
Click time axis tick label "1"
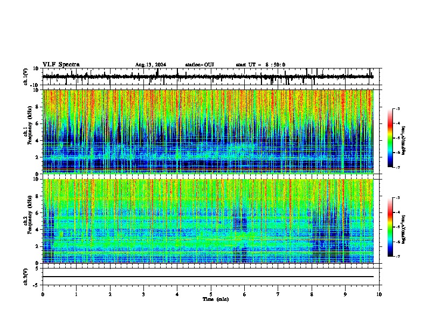[76, 294]
